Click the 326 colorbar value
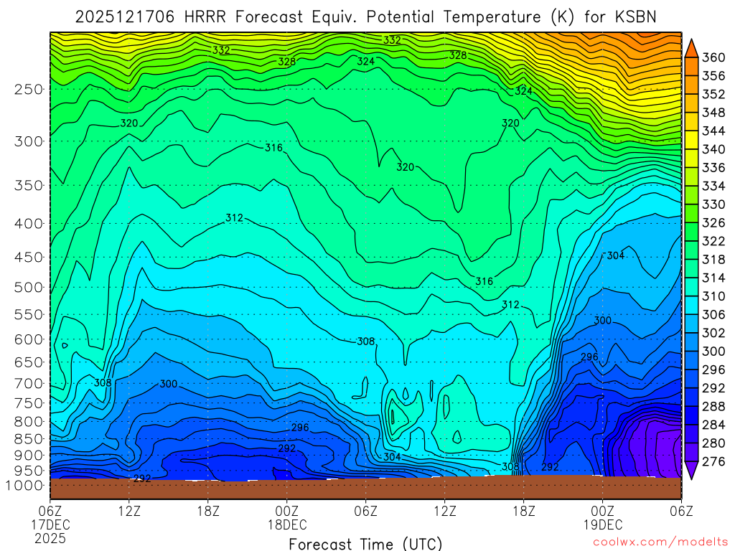735x551 pixels. (713, 222)
